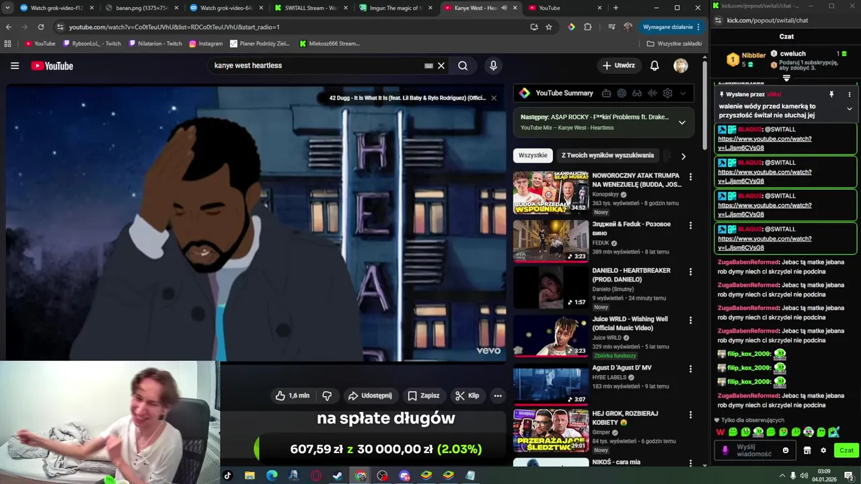The width and height of the screenshot is (861, 484).
Task: Save video with Zapisz button
Action: point(423,396)
